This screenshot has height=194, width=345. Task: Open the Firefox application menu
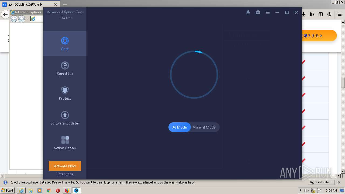click(x=340, y=14)
